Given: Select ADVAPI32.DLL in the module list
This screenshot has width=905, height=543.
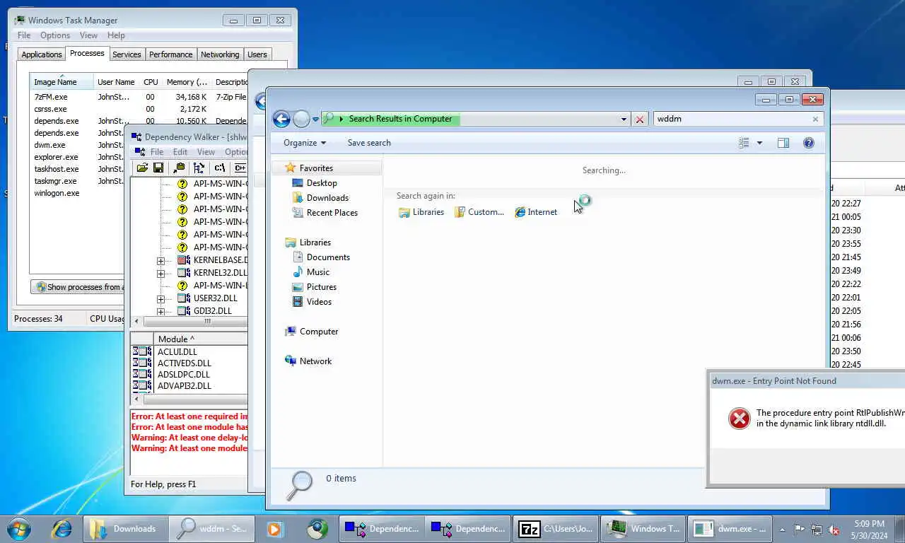Looking at the screenshot, I should coord(185,386).
